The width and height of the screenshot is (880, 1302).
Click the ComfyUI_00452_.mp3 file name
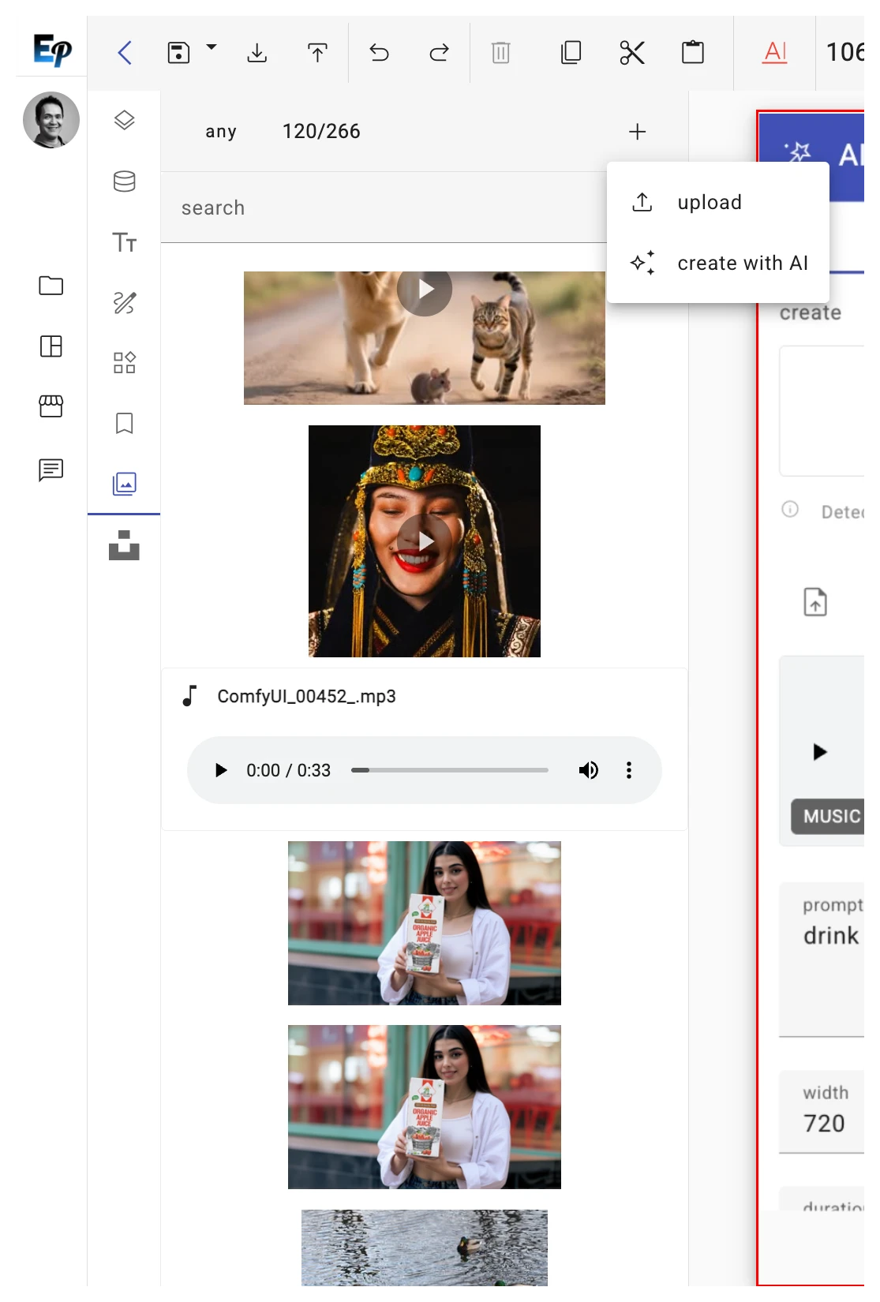pos(306,697)
